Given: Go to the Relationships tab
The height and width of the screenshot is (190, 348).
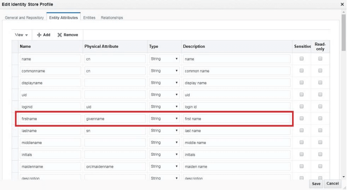Looking at the screenshot, I should tap(112, 18).
